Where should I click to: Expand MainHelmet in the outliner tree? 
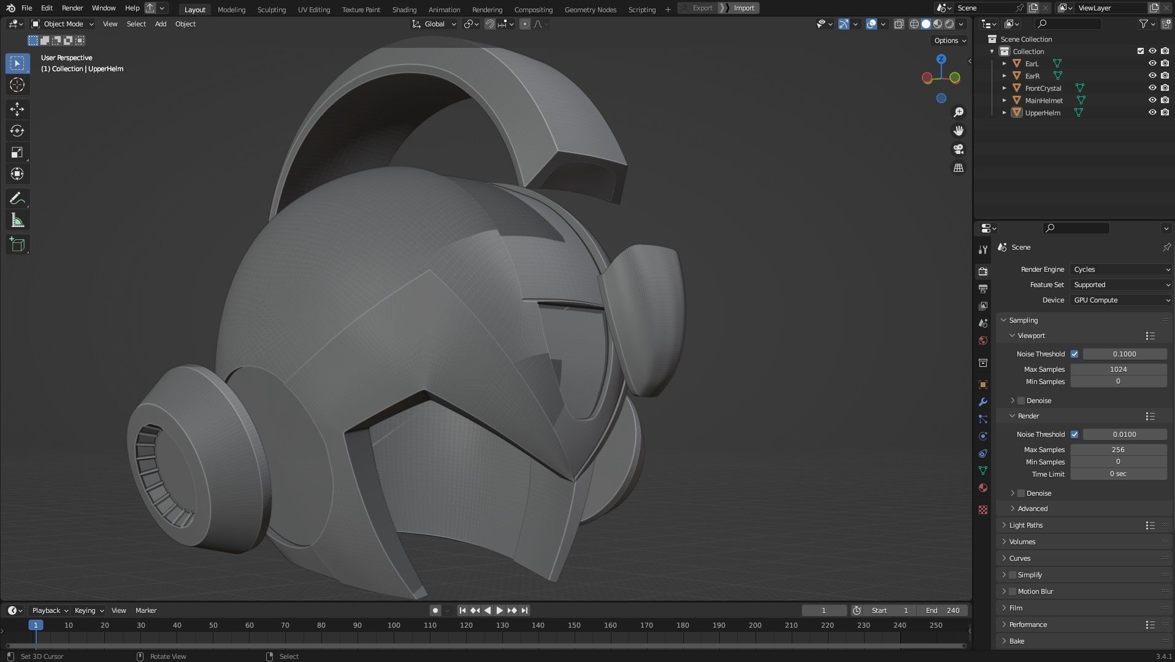1004,101
